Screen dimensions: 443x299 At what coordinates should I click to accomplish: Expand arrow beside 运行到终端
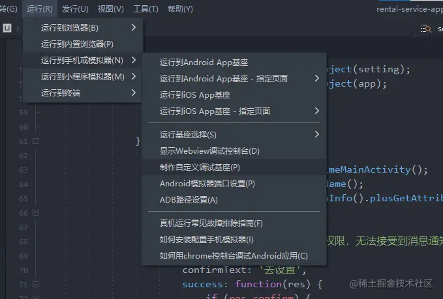[x=134, y=93]
